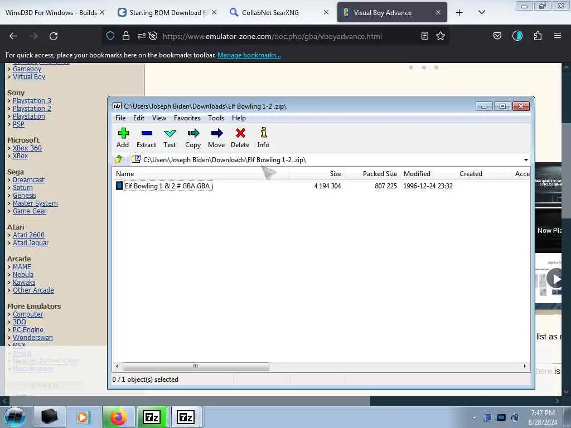Open Info from the 7-Zip toolbar

point(263,138)
